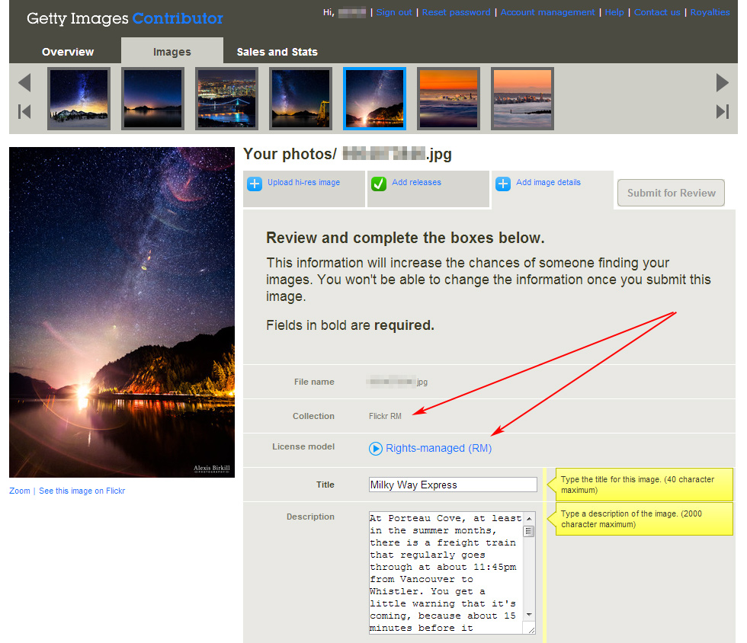Click the Zoom link below the photo
747x643 pixels.
coord(20,491)
